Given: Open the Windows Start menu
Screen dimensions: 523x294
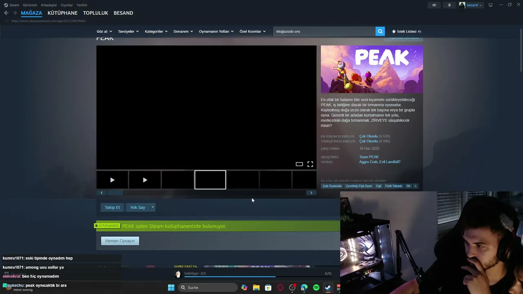Looking at the screenshot, I should 171,287.
